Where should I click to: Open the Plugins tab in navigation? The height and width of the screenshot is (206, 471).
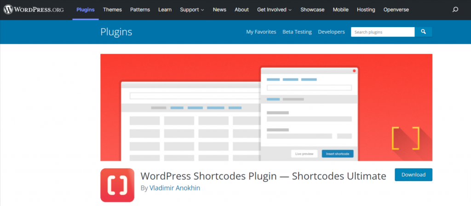pos(86,10)
